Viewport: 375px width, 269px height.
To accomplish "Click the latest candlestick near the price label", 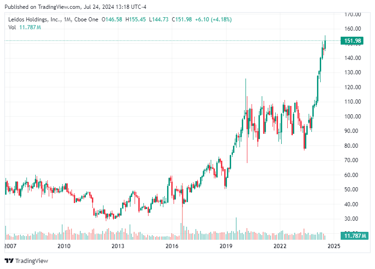I will (325, 44).
